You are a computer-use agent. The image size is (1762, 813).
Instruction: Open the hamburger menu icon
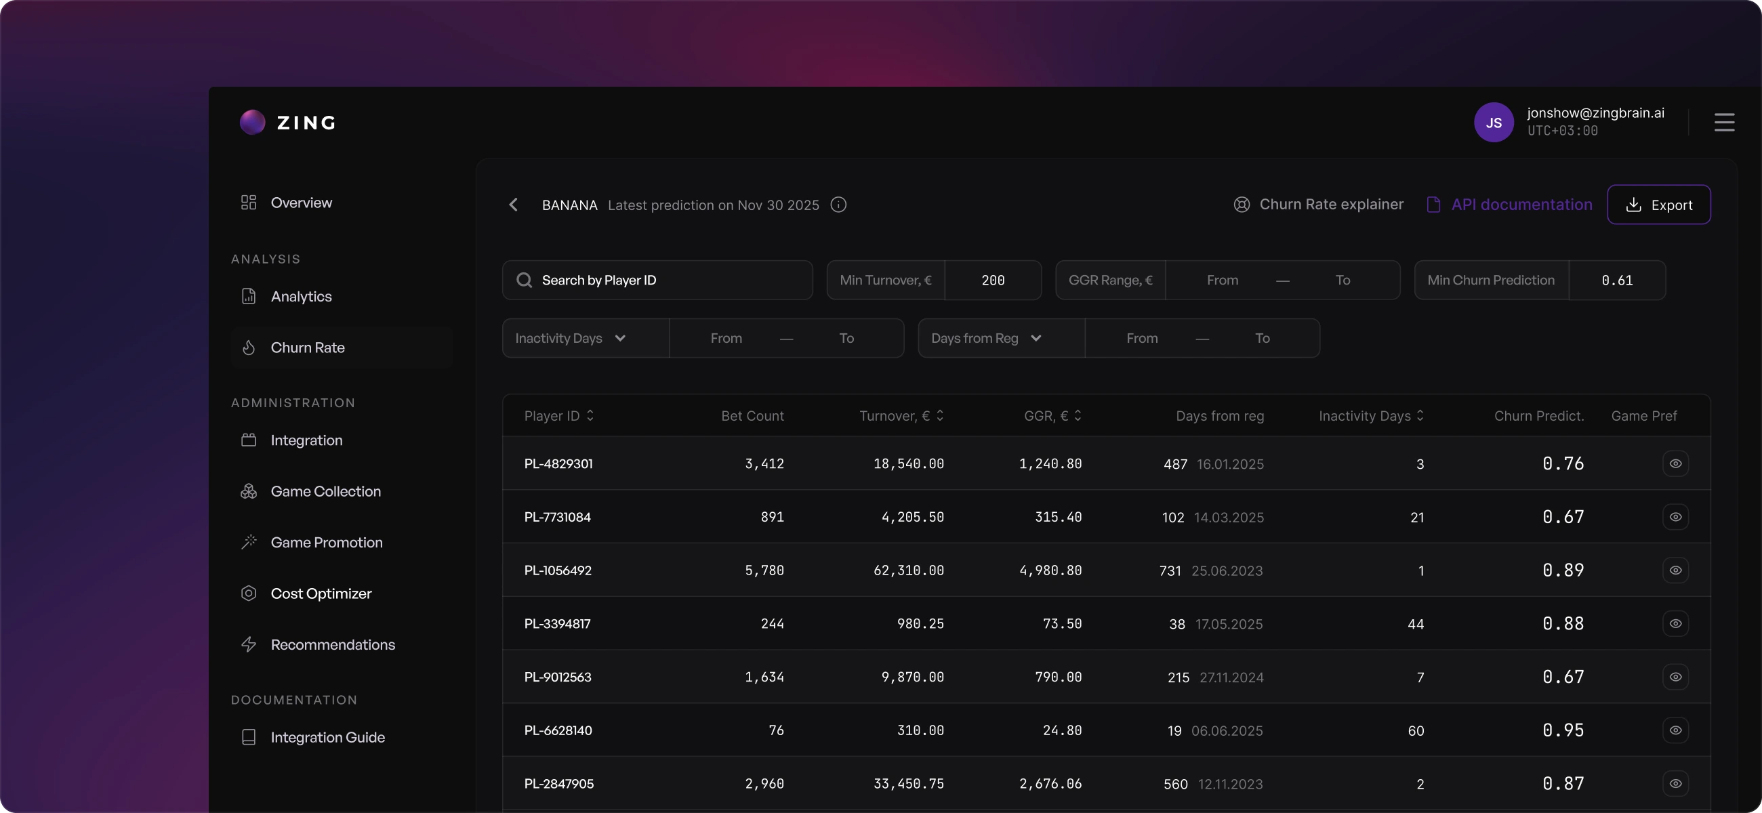pyautogui.click(x=1723, y=123)
